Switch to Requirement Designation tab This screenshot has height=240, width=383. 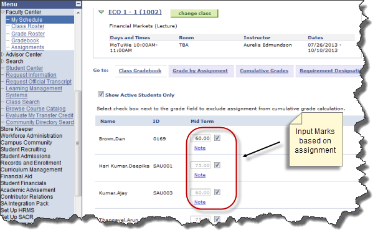329,71
